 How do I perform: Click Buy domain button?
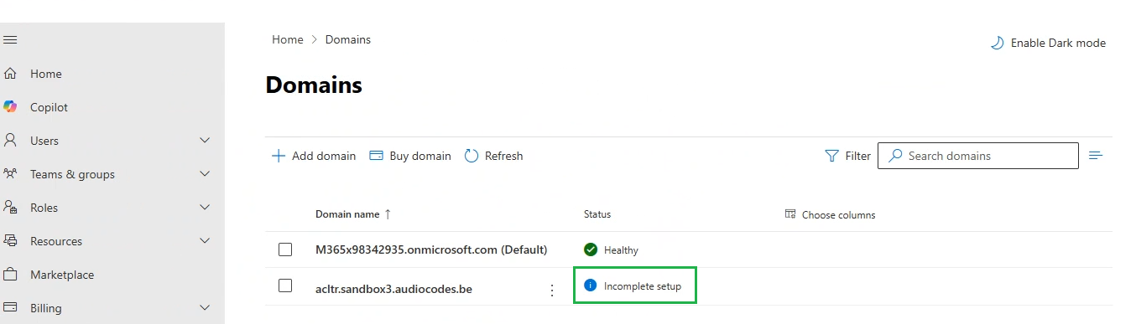coord(410,156)
